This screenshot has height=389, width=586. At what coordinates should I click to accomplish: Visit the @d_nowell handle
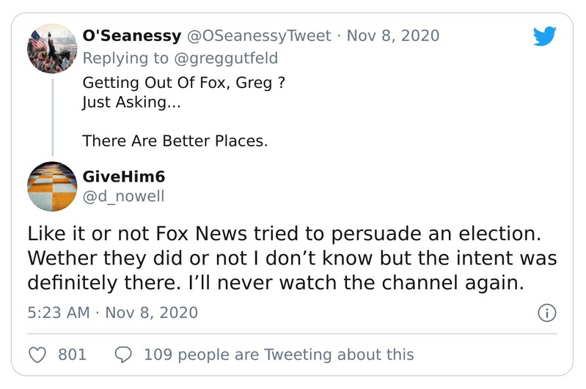124,196
